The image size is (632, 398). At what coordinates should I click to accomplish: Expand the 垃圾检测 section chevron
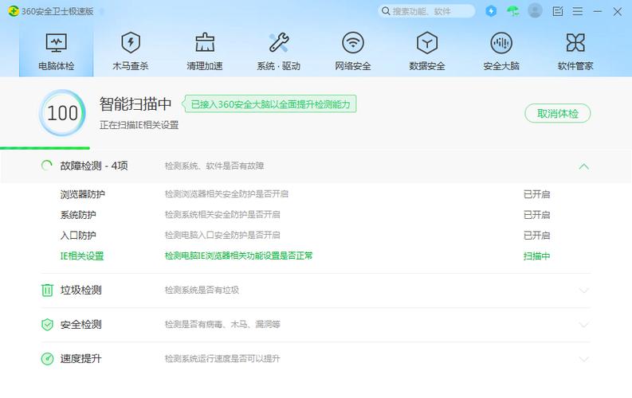(583, 291)
